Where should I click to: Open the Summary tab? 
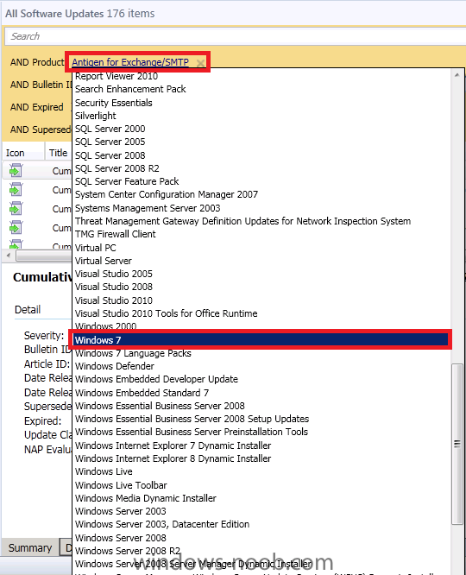coord(30,548)
